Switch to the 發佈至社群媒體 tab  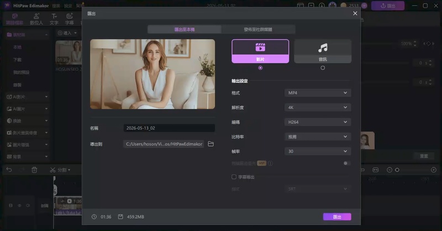tap(258, 29)
